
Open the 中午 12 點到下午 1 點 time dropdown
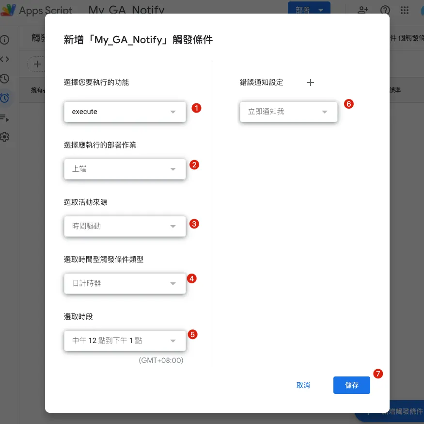point(125,341)
